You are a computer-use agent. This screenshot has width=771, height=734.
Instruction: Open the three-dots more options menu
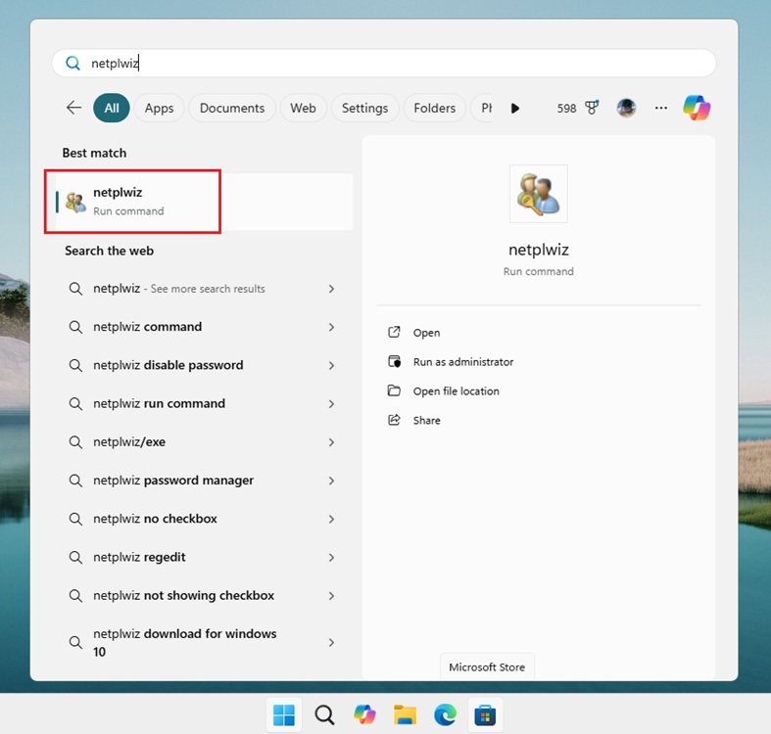coord(661,108)
